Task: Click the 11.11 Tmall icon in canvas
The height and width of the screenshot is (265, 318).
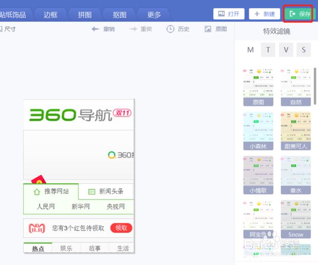Action: (x=37, y=228)
